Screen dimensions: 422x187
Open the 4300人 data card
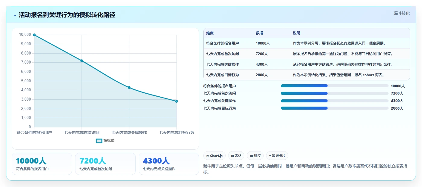point(169,164)
